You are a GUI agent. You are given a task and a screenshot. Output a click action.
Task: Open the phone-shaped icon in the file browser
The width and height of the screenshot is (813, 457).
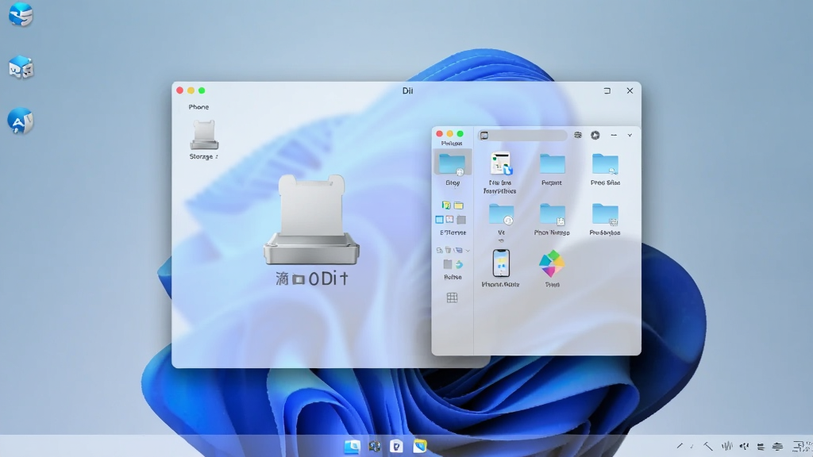point(501,263)
